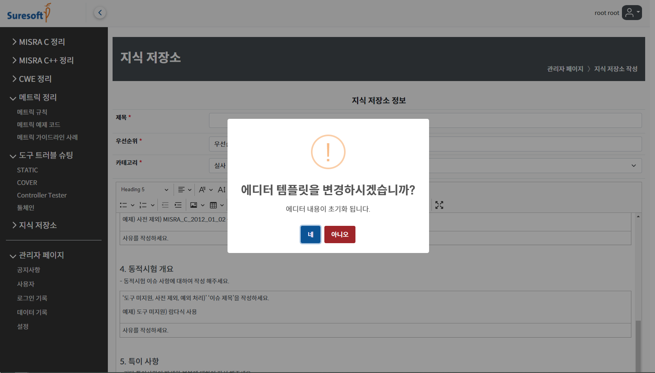Viewport: 655px width, 373px height.
Task: Select STATIC in the sidebar
Action: point(28,170)
